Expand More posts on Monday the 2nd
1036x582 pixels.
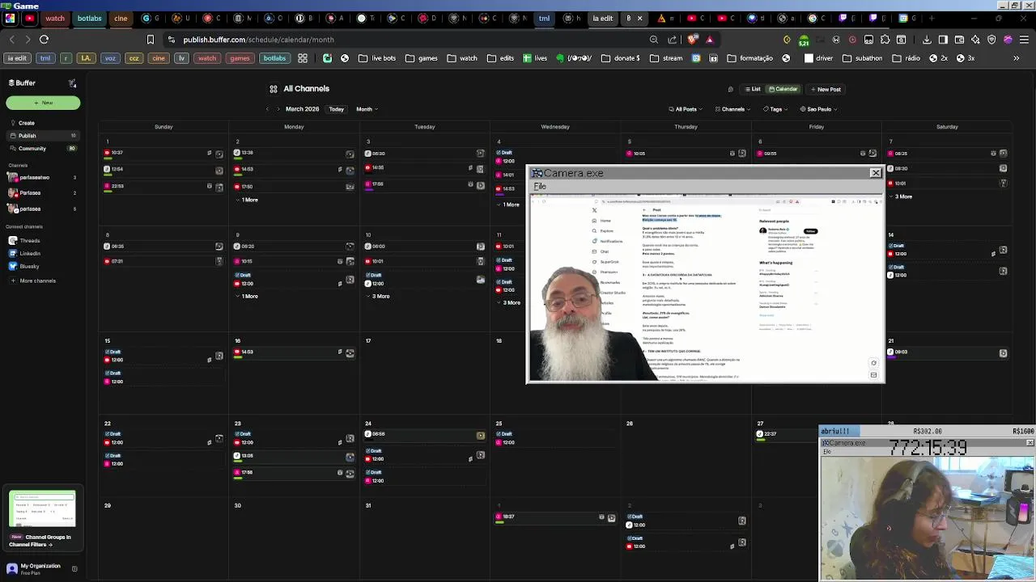pos(246,200)
